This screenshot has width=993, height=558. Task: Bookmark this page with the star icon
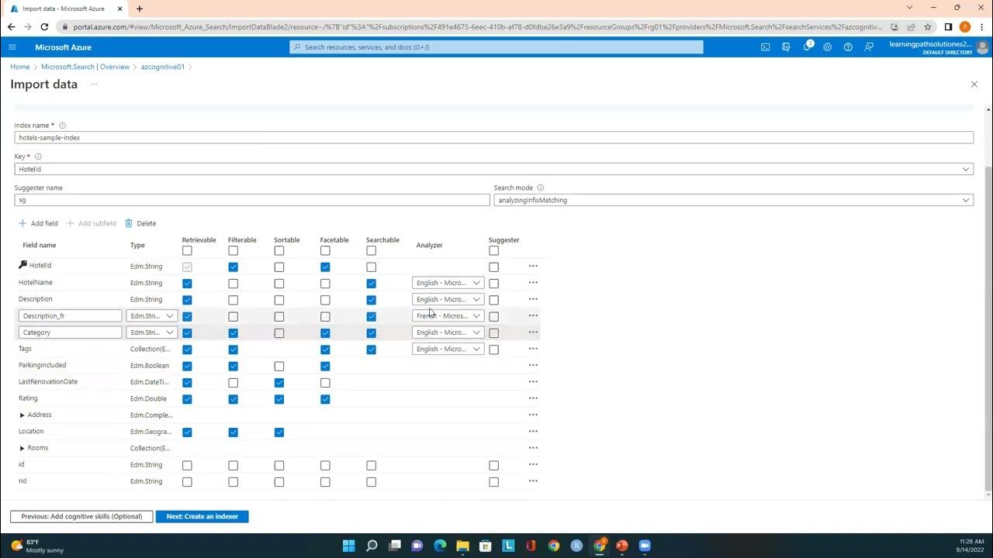tap(928, 26)
